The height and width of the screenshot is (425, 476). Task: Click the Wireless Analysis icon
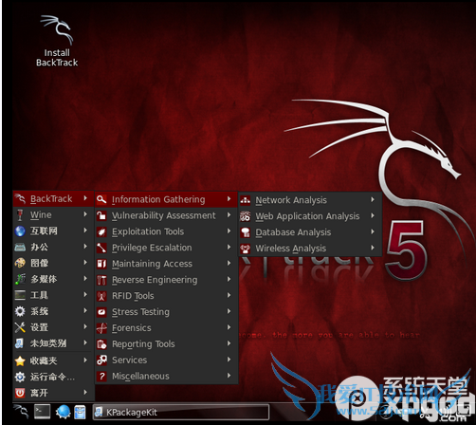click(x=246, y=249)
